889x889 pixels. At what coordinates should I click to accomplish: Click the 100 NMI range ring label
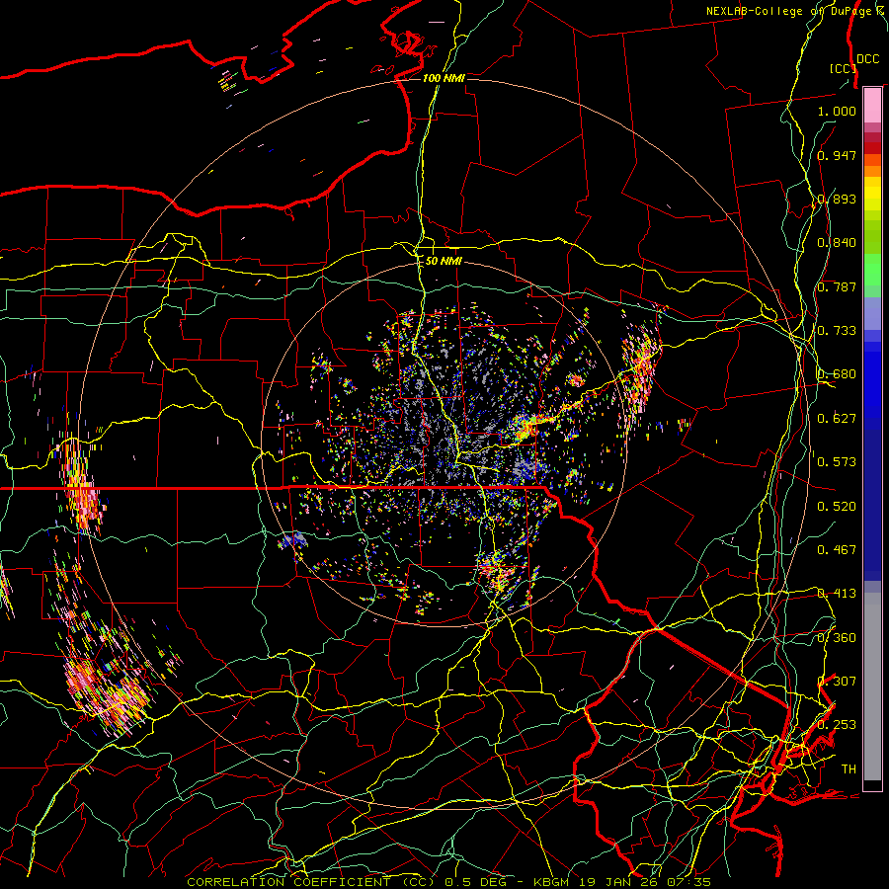click(444, 78)
